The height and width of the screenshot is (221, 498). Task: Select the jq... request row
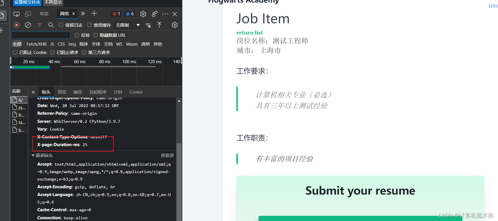19,107
